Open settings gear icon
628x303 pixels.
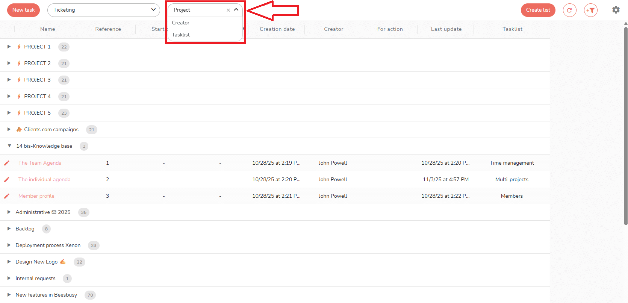pyautogui.click(x=616, y=10)
